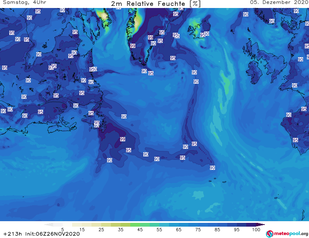The height and width of the screenshot is (238, 309).
Task: Click the 'Samstag, 4Uhr' time label
Action: coord(24,3)
